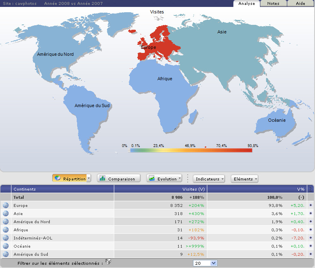Click the line chart icon on Evolution
Viewport: 315px width, 268px height.
pos(152,178)
